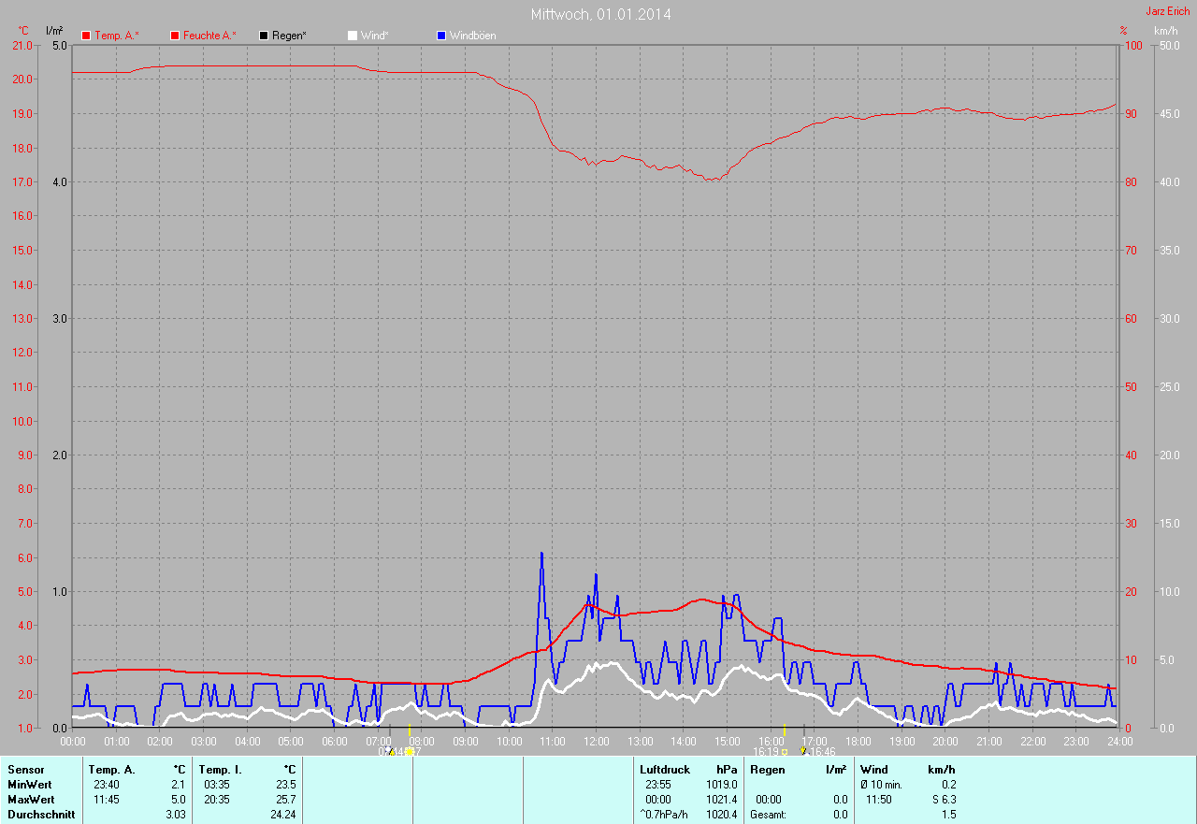Click the 24.24 indoor average value

(282, 815)
